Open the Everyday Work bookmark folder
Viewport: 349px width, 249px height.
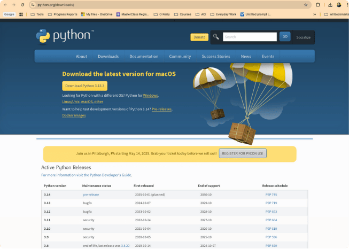223,14
